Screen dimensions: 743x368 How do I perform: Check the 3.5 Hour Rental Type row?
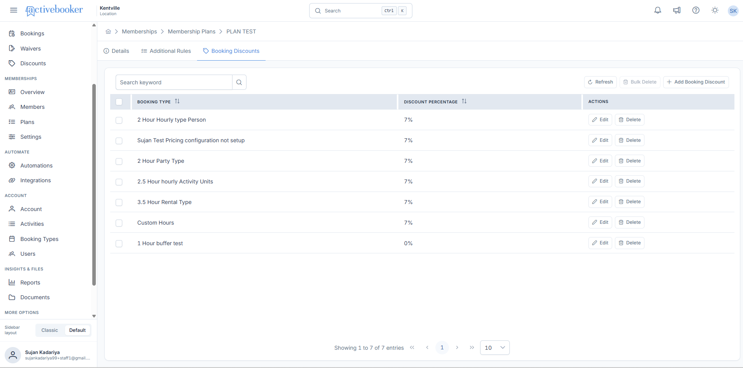click(x=119, y=202)
